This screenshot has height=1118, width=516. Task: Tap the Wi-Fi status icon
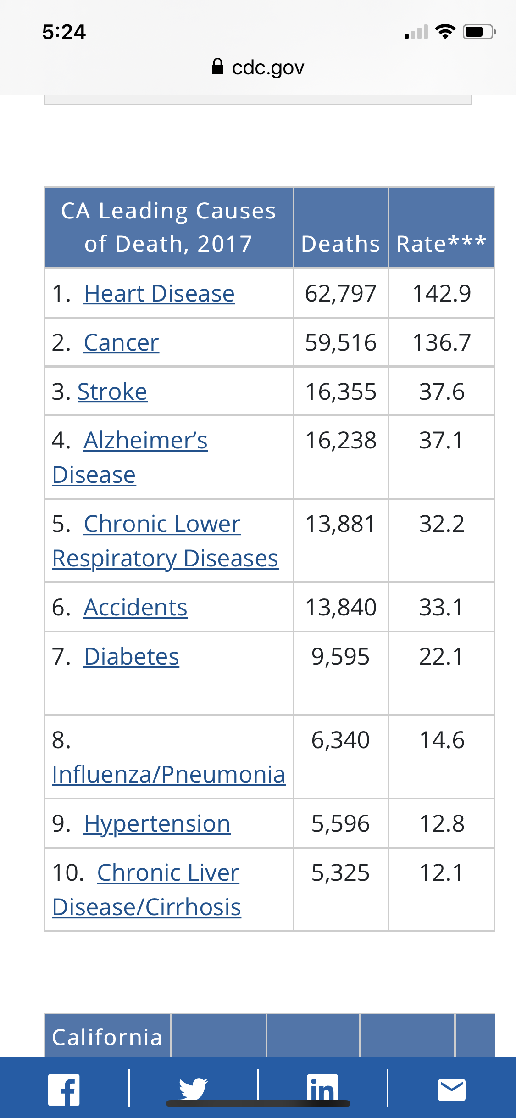coord(444,32)
